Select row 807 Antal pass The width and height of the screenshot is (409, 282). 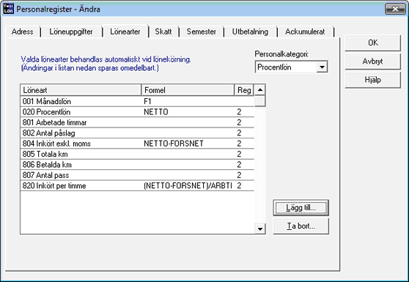click(137, 175)
